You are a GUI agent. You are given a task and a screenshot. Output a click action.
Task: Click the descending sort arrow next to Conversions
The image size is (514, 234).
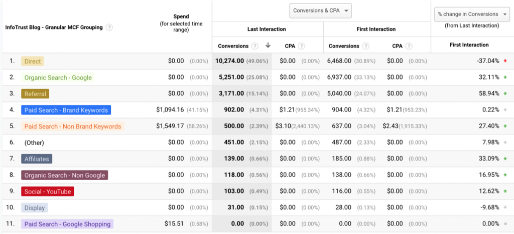(268, 45)
